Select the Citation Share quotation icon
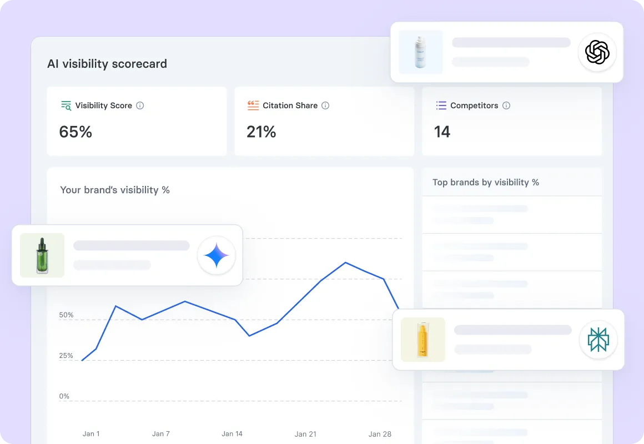The image size is (644, 444). click(253, 105)
